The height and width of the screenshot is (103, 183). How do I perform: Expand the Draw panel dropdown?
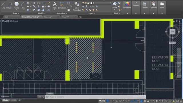click(16, 13)
